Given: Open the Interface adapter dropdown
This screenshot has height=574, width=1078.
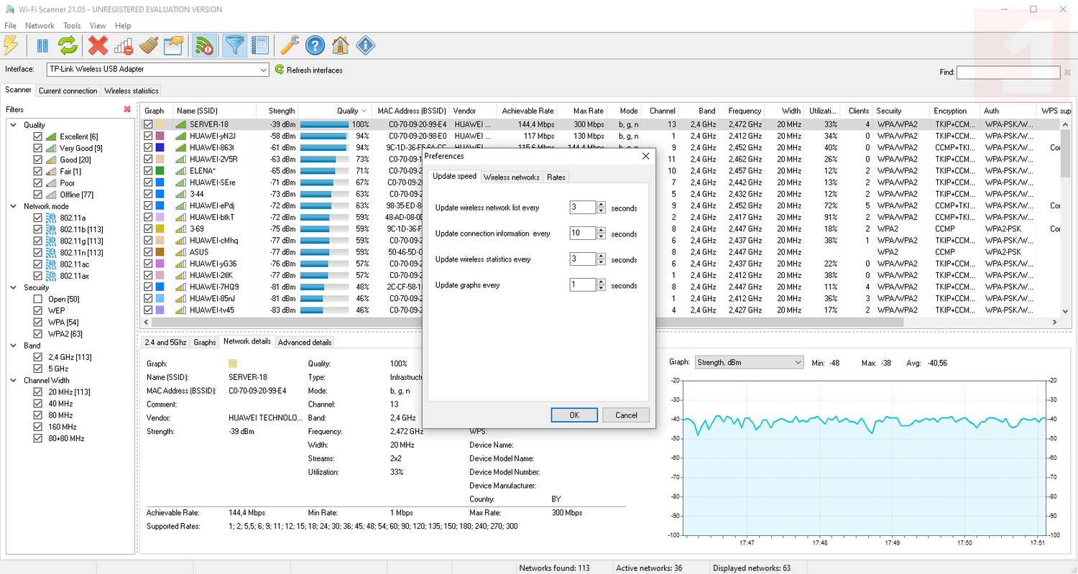Looking at the screenshot, I should point(263,70).
